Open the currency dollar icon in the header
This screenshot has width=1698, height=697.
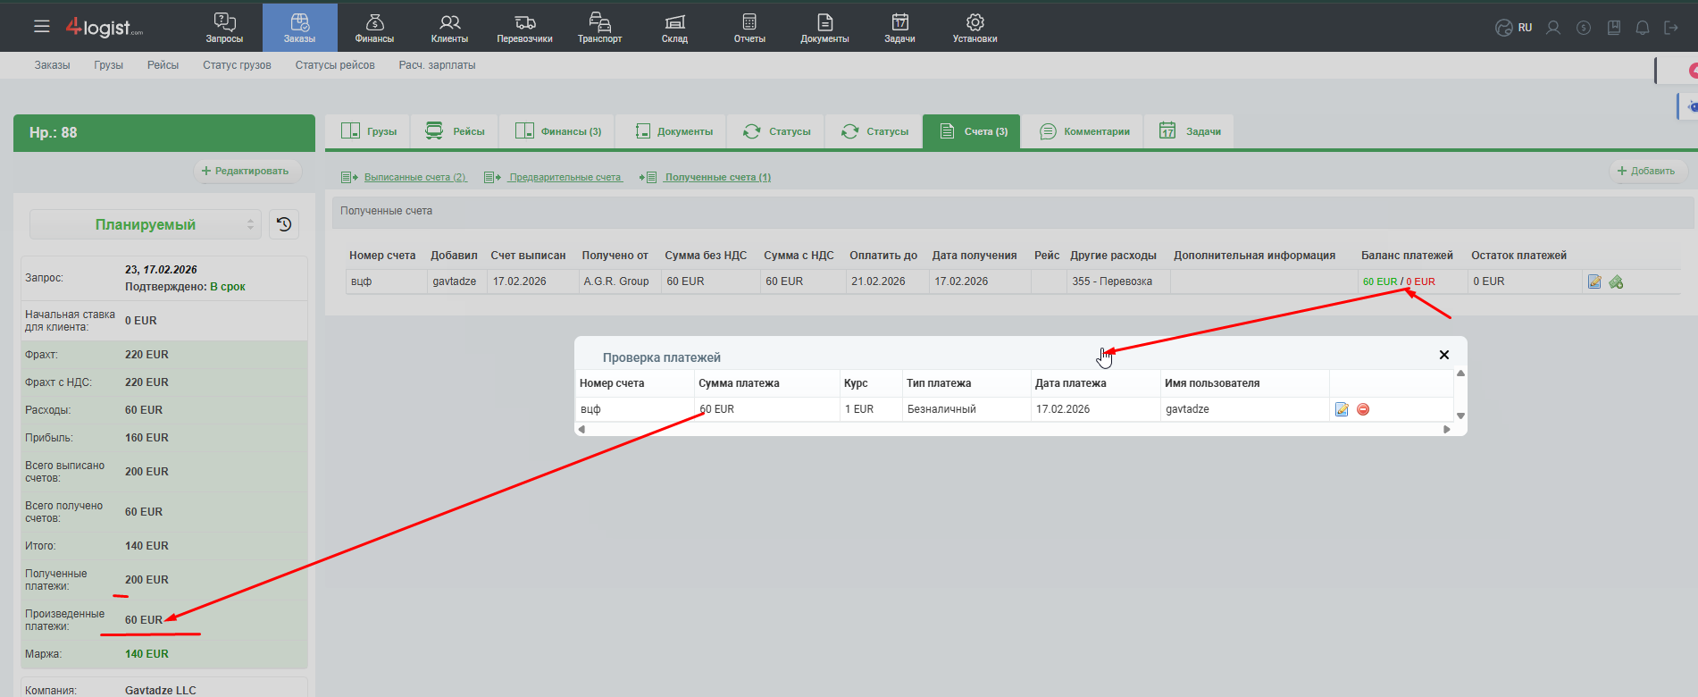coord(1584,28)
